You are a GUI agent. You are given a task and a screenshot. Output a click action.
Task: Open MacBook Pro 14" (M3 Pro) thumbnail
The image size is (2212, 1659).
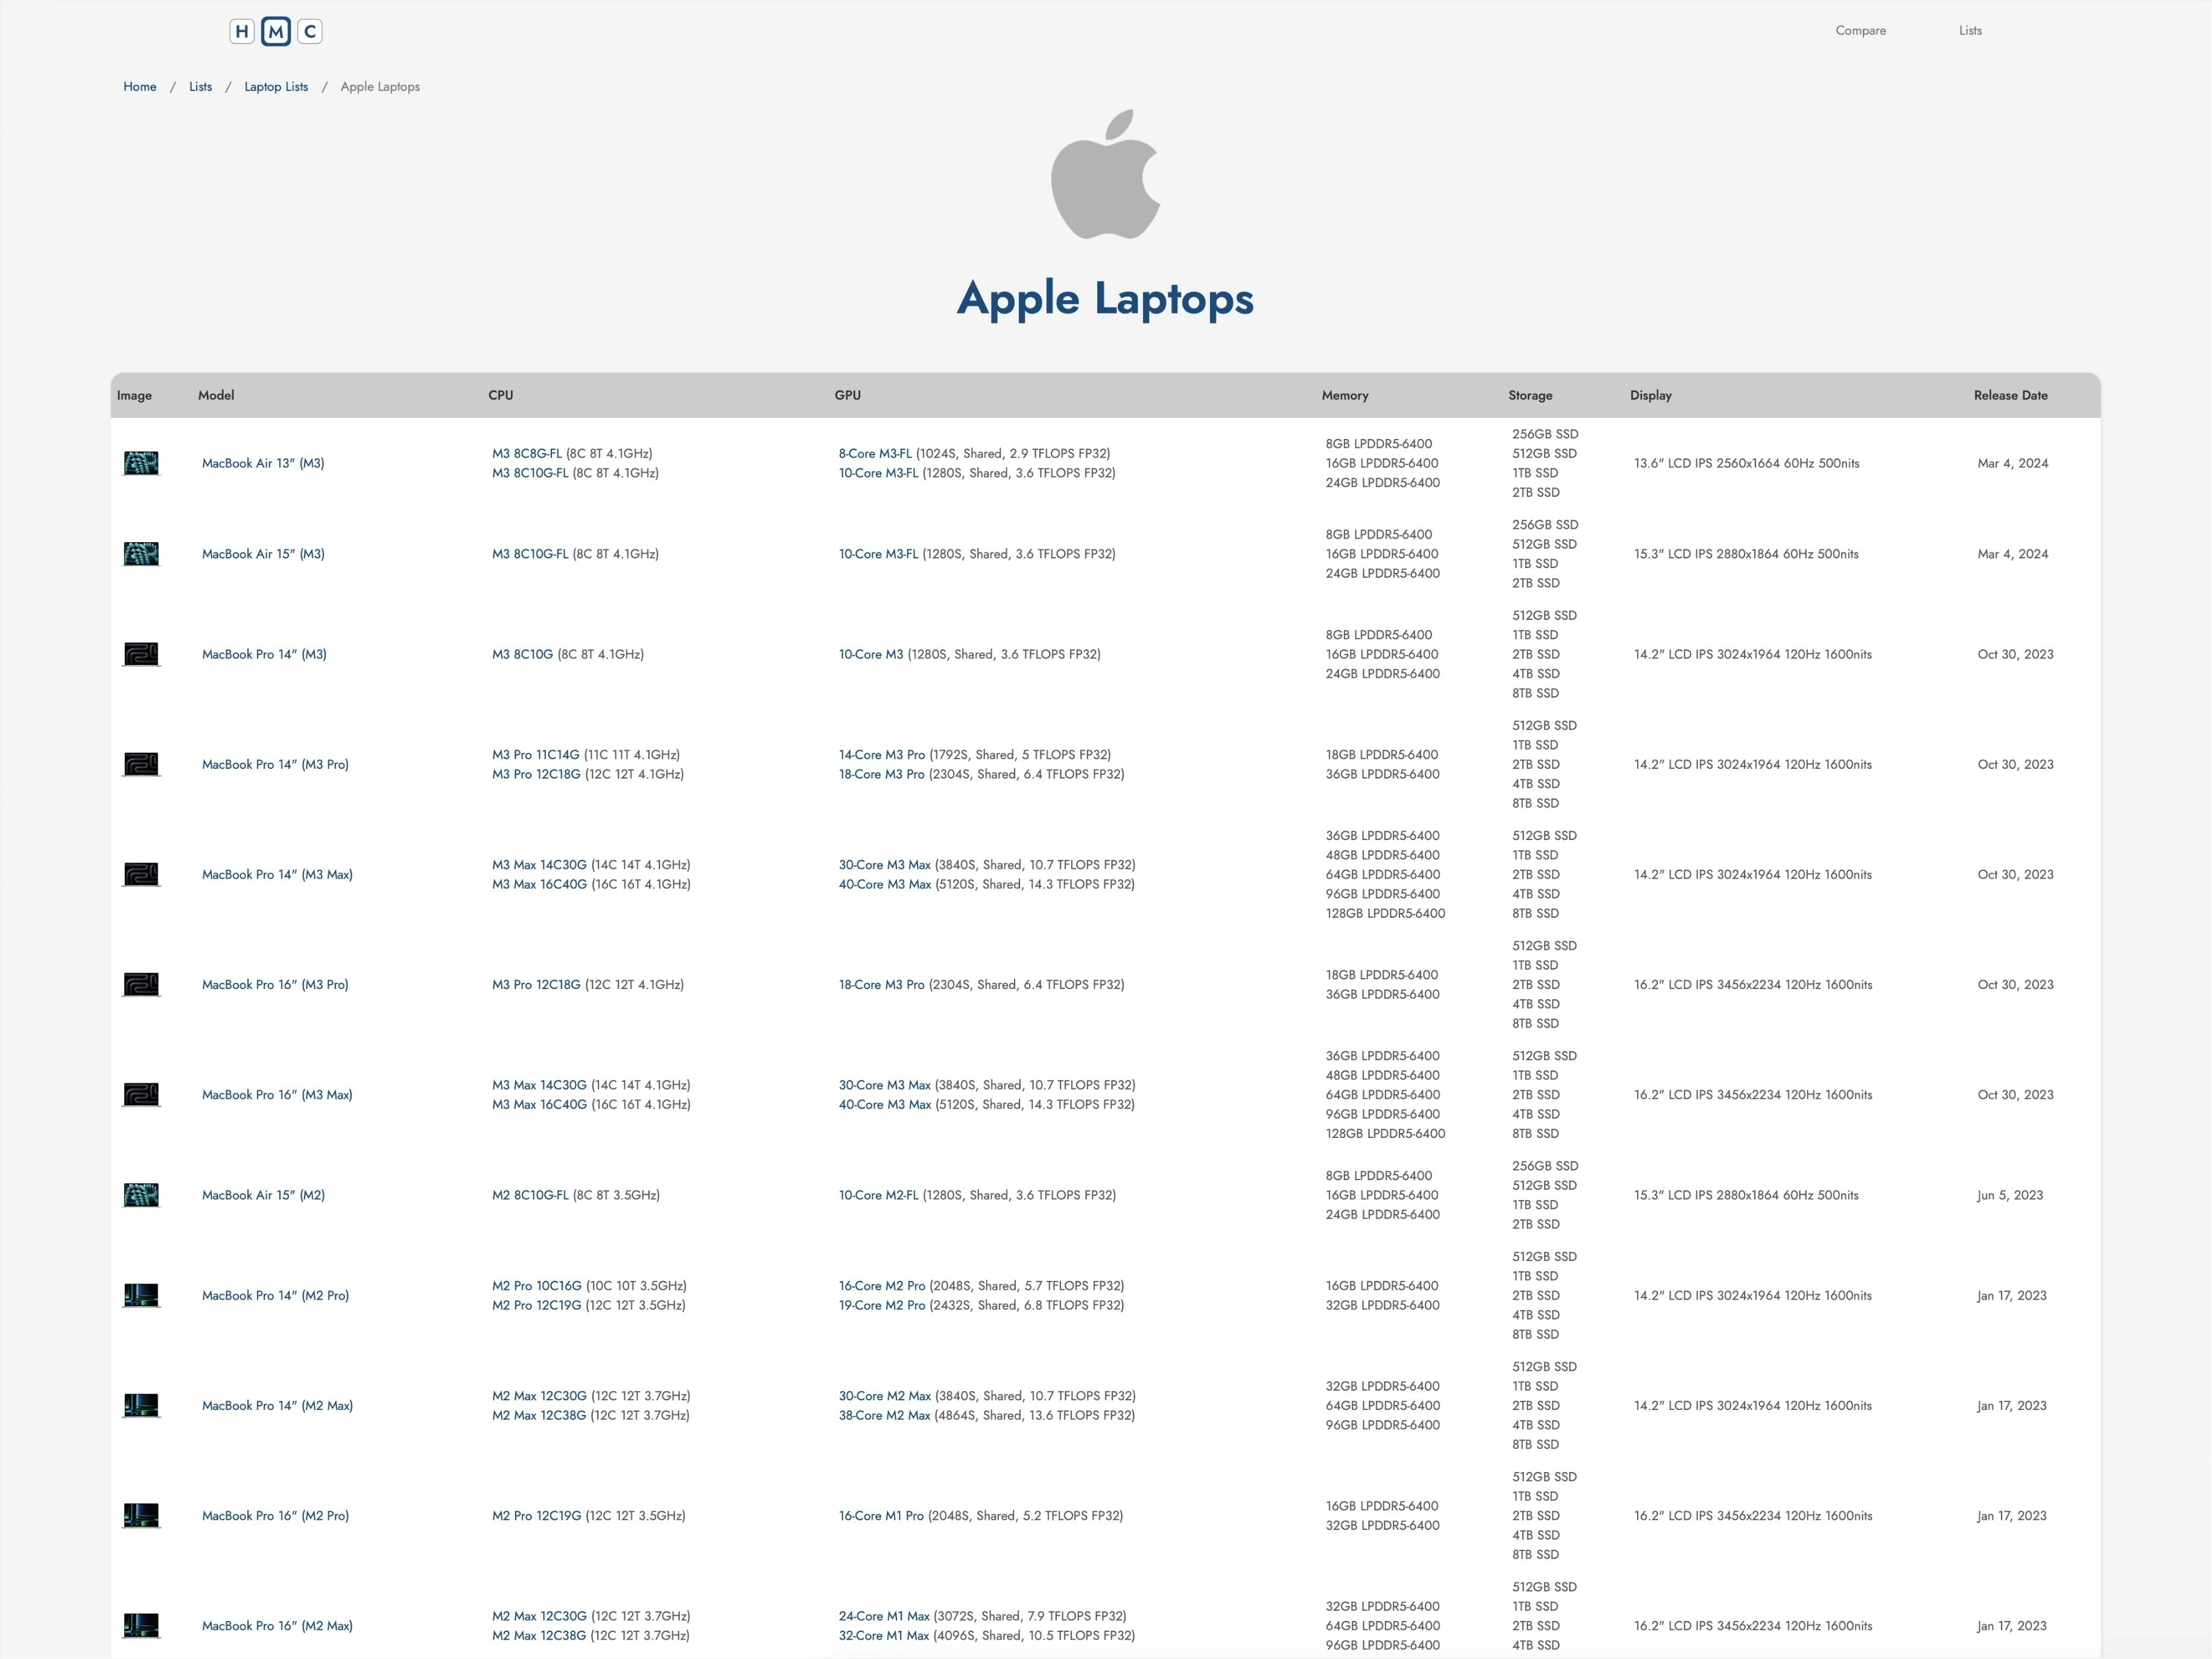click(x=141, y=764)
